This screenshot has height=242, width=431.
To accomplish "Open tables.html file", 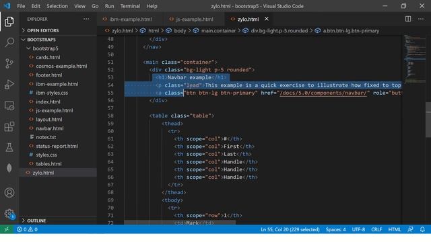I will point(48,163).
